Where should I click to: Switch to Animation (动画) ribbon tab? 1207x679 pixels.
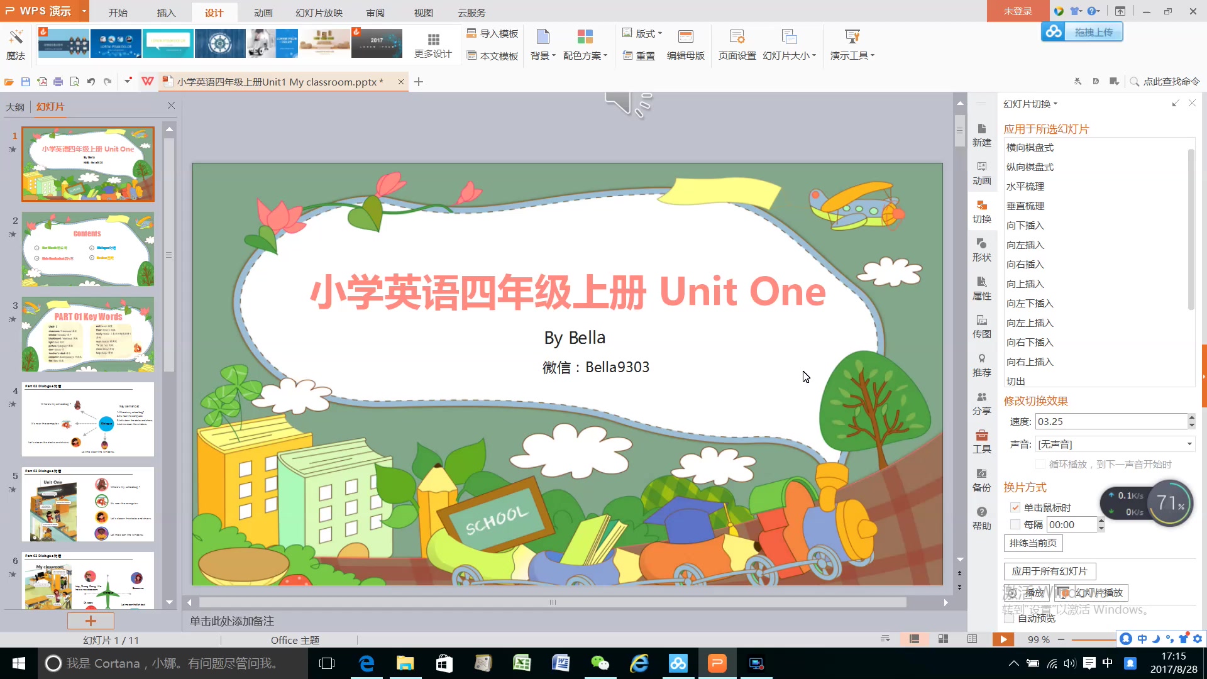[263, 13]
